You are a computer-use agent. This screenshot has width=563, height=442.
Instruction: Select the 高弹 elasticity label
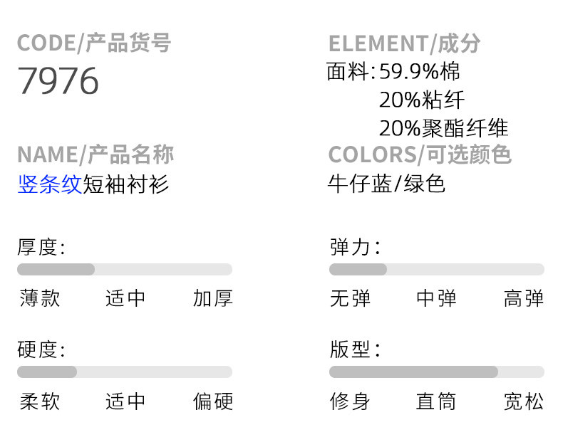click(x=523, y=298)
